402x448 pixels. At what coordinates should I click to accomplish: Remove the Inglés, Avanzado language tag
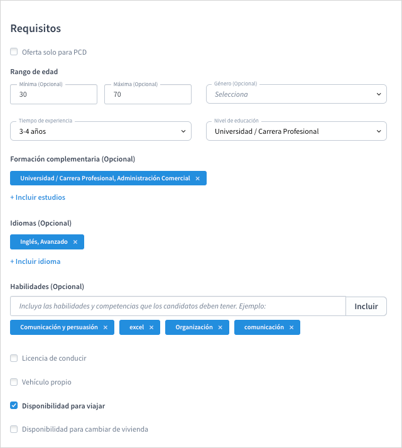(x=75, y=242)
